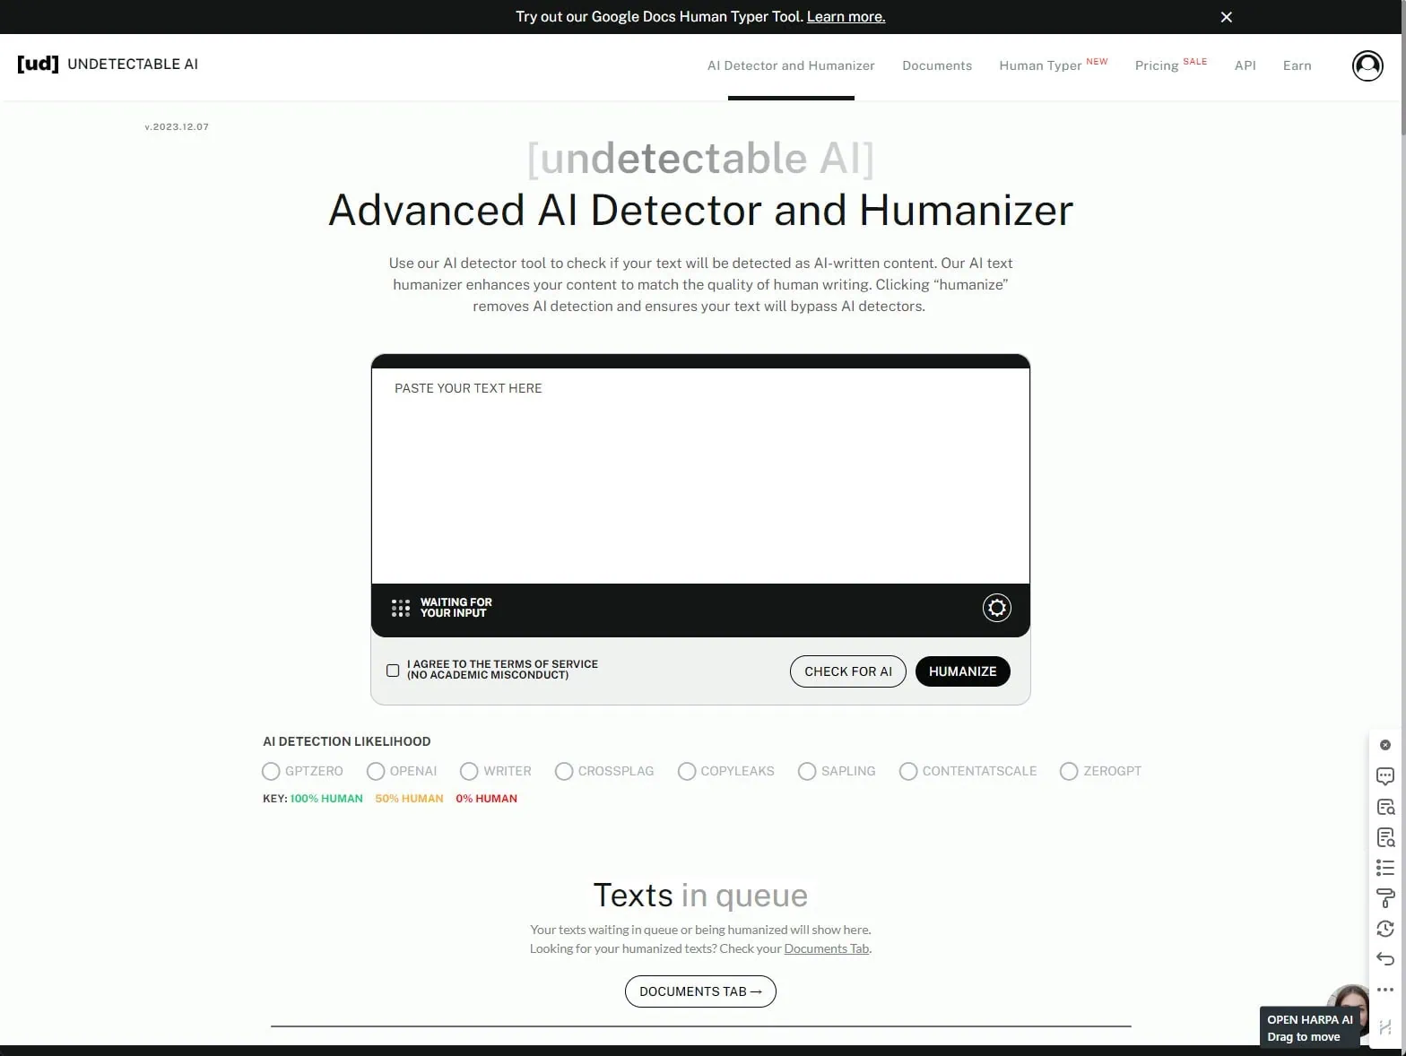Open the humanizer settings gear icon
The width and height of the screenshot is (1406, 1056).
pos(996,608)
